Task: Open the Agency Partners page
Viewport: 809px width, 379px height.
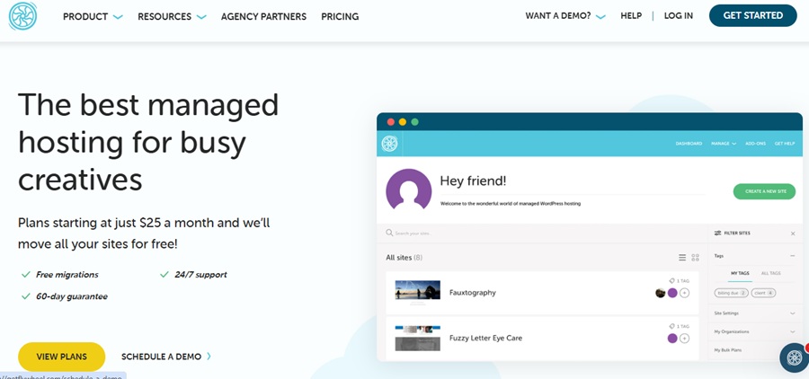Action: [x=263, y=17]
